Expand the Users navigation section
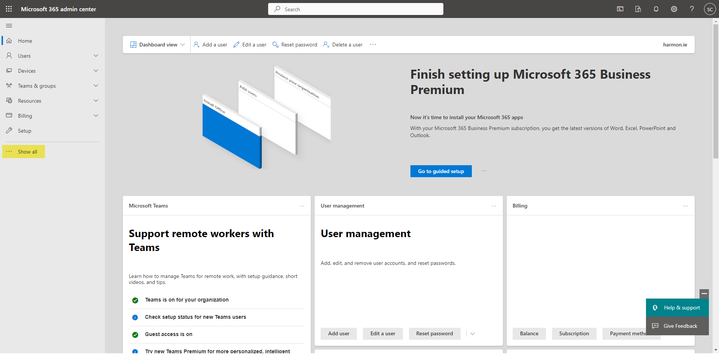Viewport: 719px width, 354px height. click(96, 55)
